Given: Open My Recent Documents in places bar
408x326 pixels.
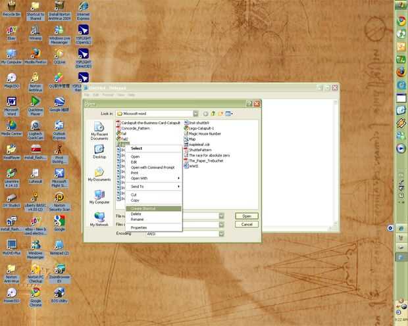Looking at the screenshot, I should (x=99, y=131).
